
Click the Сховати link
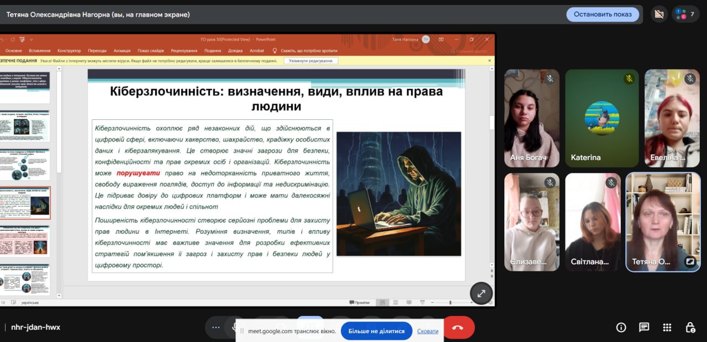tap(428, 331)
